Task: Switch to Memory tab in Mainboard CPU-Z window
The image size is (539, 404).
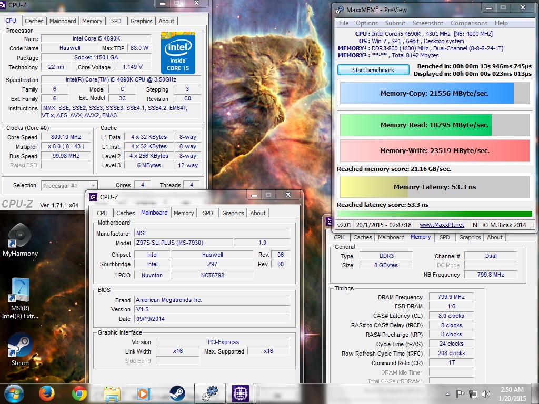Action: click(184, 213)
